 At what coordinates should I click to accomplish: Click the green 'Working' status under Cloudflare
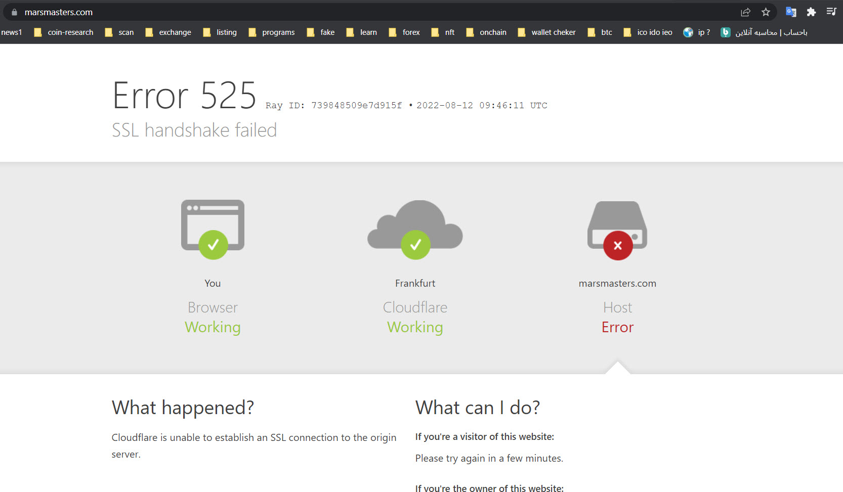[415, 327]
